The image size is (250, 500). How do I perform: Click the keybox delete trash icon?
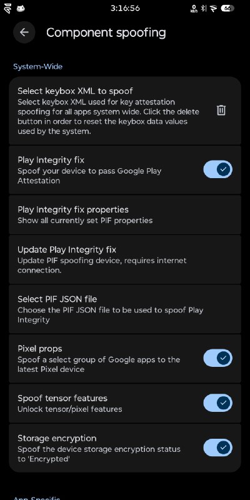[221, 111]
